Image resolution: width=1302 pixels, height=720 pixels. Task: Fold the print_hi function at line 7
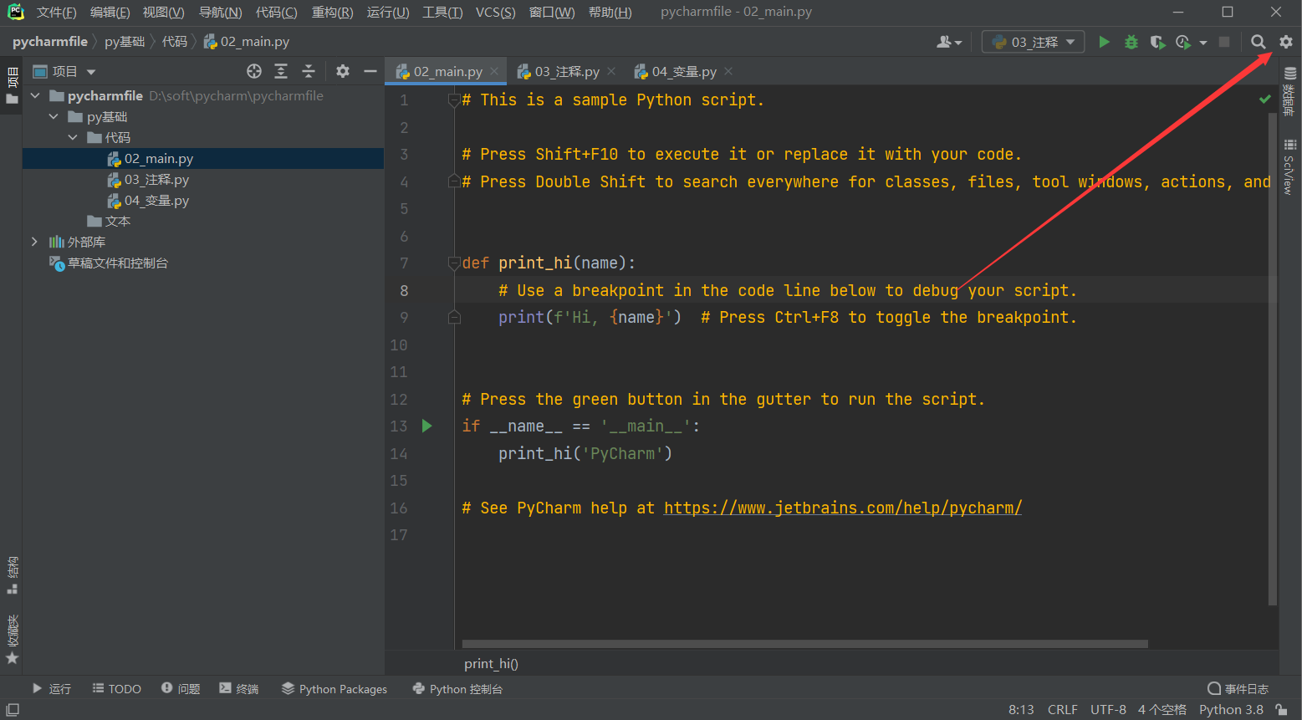(454, 263)
